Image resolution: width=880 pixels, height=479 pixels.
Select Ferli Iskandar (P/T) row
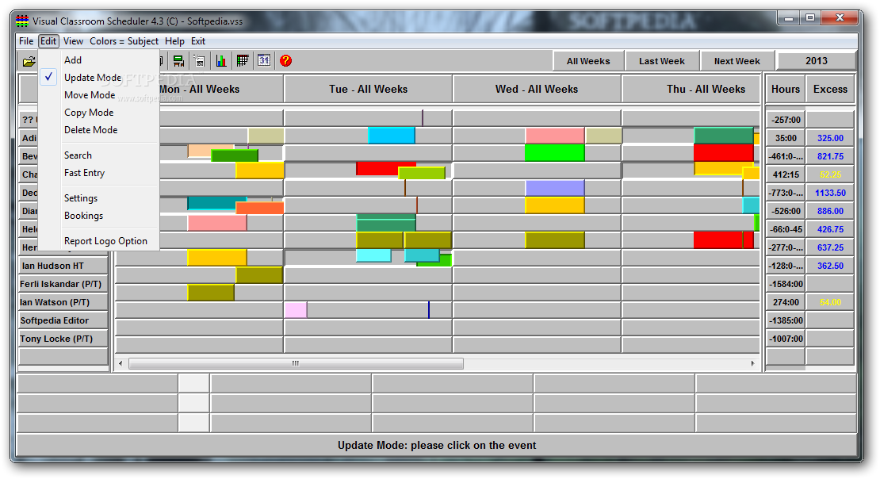pyautogui.click(x=63, y=284)
